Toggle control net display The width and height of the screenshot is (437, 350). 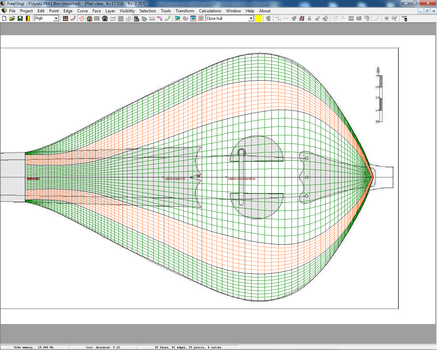(66, 18)
